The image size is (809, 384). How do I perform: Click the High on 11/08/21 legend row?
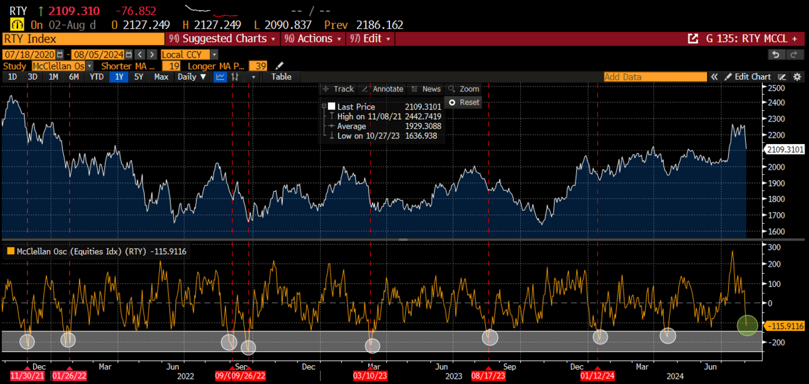click(x=382, y=117)
